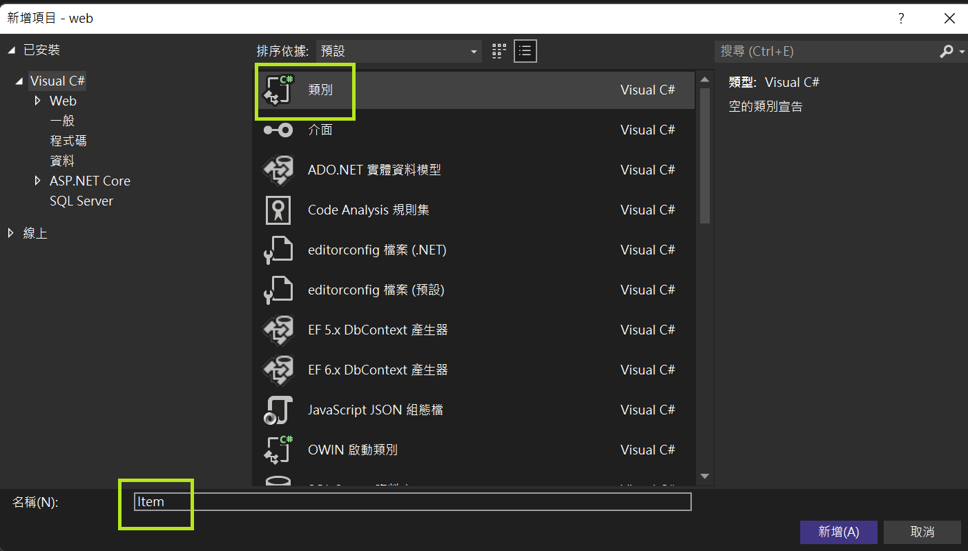This screenshot has height=551, width=968.
Task: Select the EF 6.x DbContext 產生器 name
Action: coord(378,370)
